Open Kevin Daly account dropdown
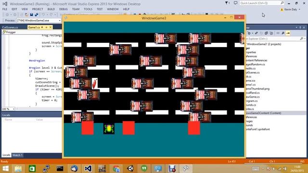The width and height of the screenshot is (308, 173). [299, 10]
